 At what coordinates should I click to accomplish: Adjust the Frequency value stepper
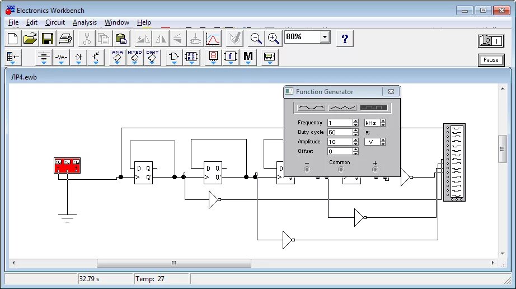coord(355,123)
